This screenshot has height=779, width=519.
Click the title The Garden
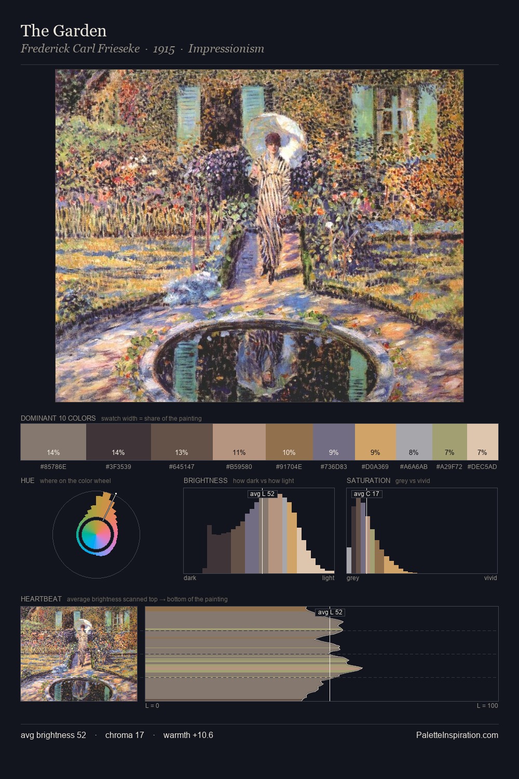click(x=64, y=31)
